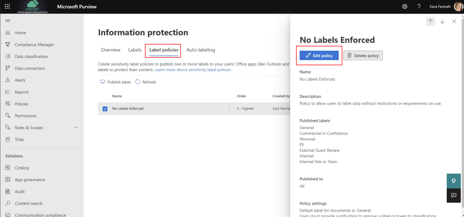Image resolution: width=464 pixels, height=217 pixels.
Task: Click the Delete policy button
Action: point(363,55)
